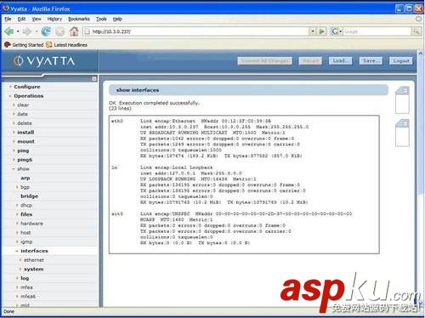Select the ping tree item
Screen dimensions: 425x318
pyautogui.click(x=23, y=150)
